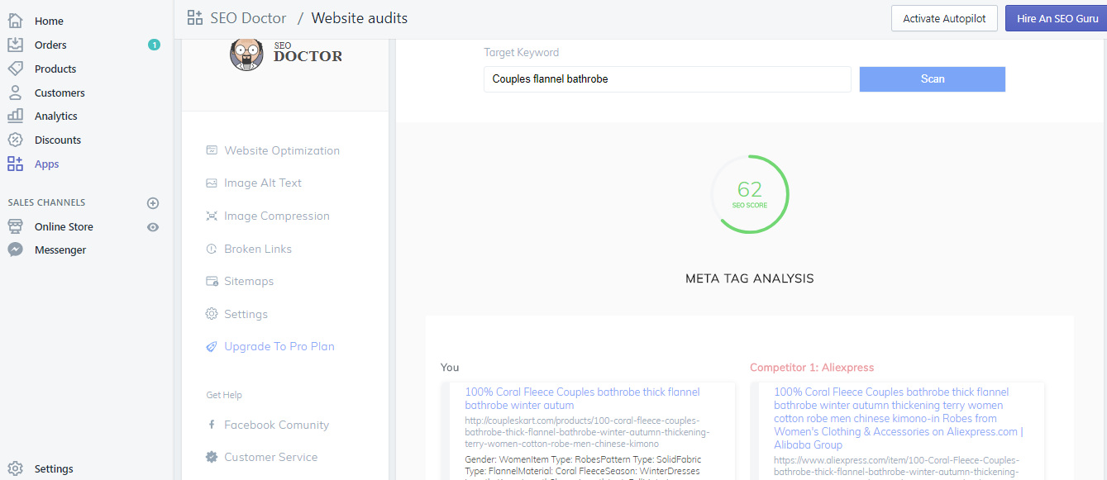Click the SEO Doctor apps icon in header
This screenshot has height=480, width=1107.
click(x=195, y=17)
